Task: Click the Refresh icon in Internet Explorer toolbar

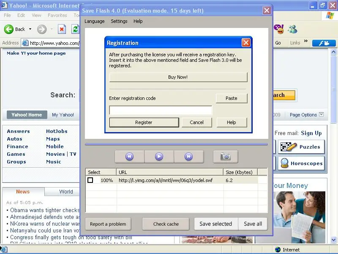Action: click(x=75, y=29)
